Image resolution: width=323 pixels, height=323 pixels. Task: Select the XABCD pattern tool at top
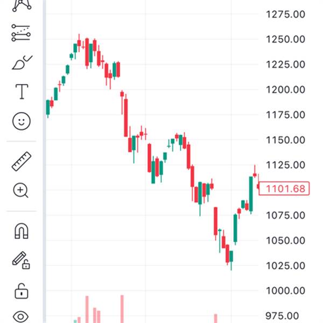(22, 5)
